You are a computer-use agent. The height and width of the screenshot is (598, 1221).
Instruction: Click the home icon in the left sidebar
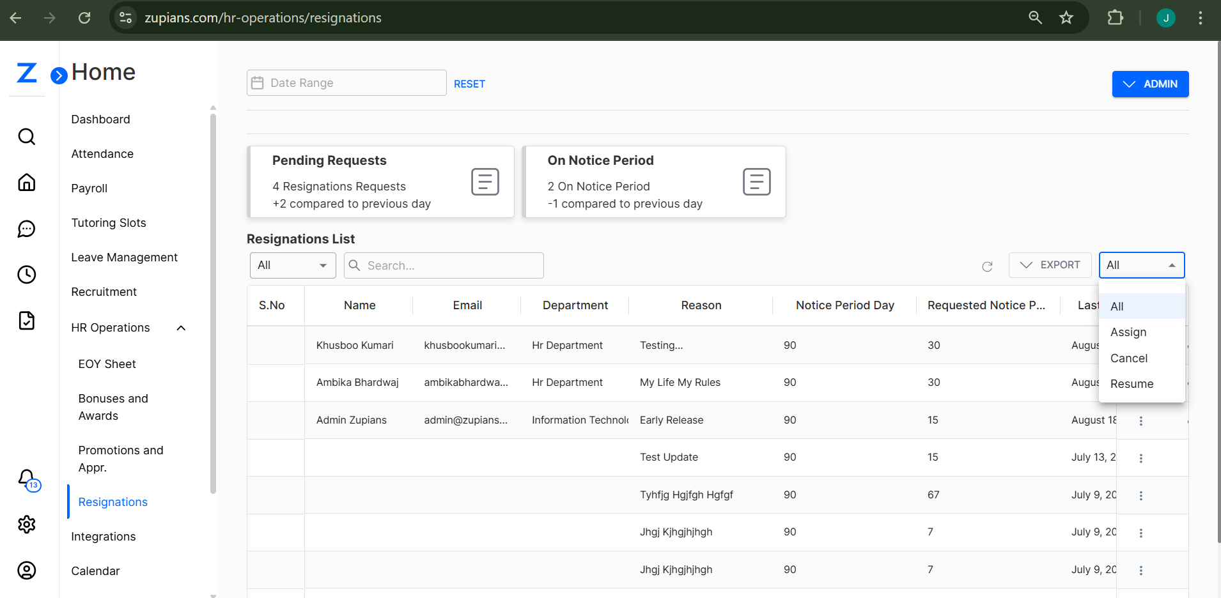26,182
